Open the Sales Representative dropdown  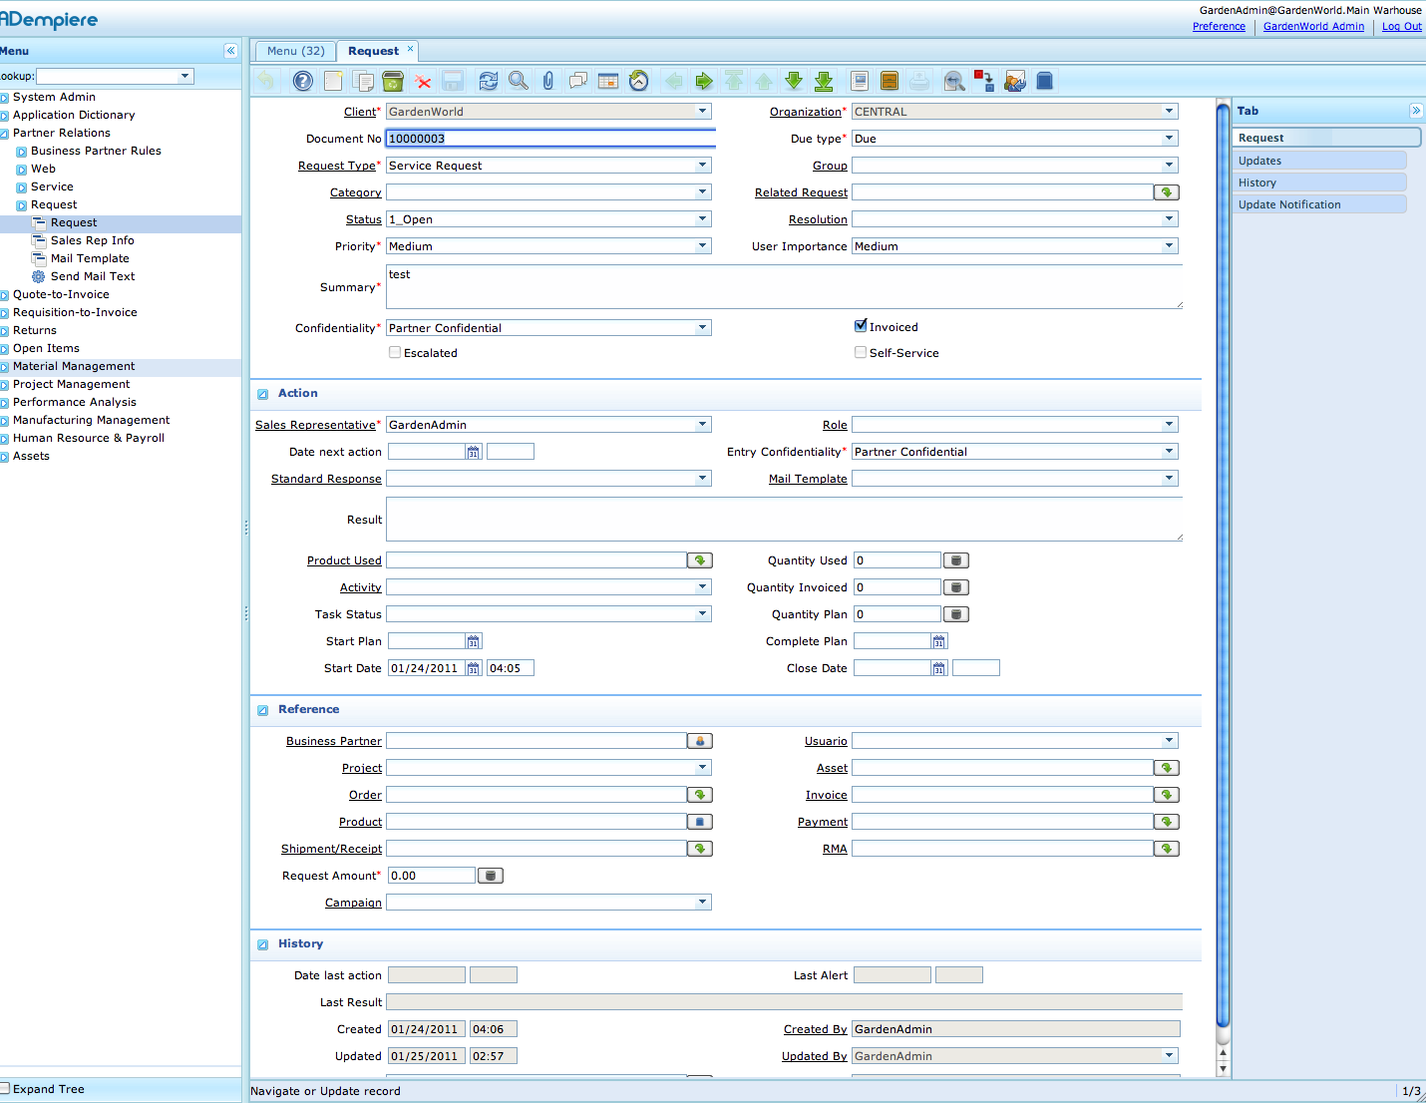pos(703,425)
